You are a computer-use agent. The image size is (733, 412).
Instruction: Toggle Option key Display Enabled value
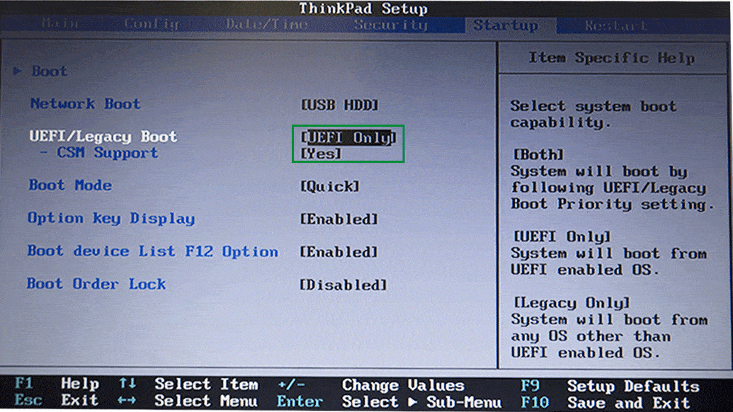pyautogui.click(x=339, y=219)
